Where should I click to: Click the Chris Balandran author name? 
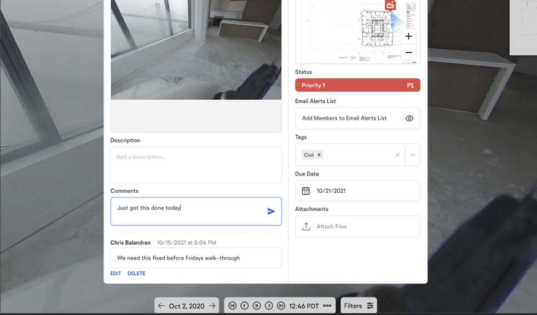point(130,242)
